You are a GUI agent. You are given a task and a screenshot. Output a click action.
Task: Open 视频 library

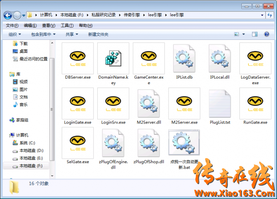point(20,82)
